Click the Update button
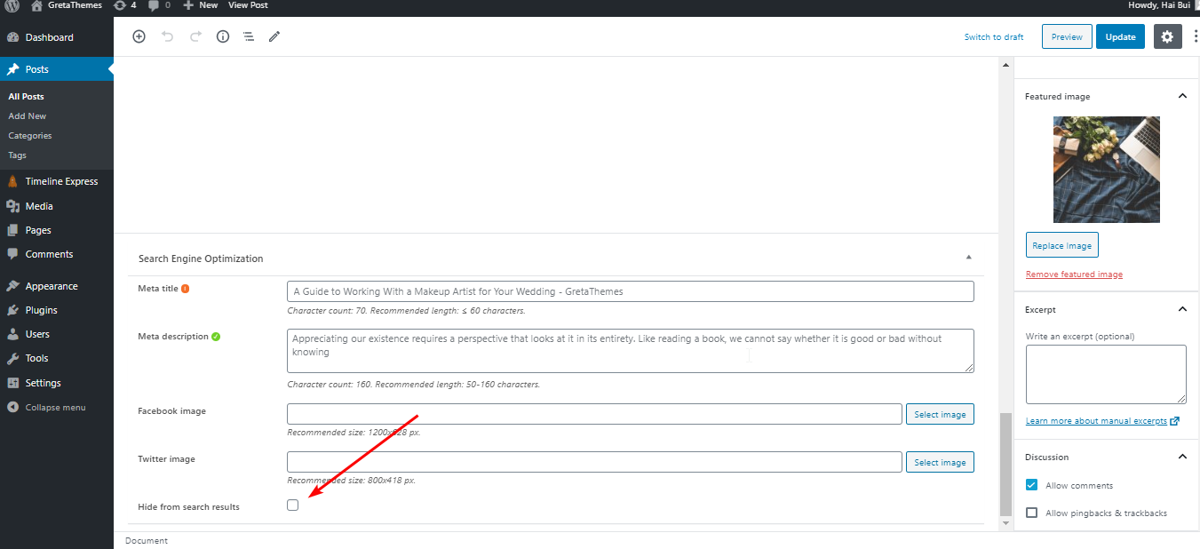The image size is (1200, 549). pyautogui.click(x=1120, y=36)
